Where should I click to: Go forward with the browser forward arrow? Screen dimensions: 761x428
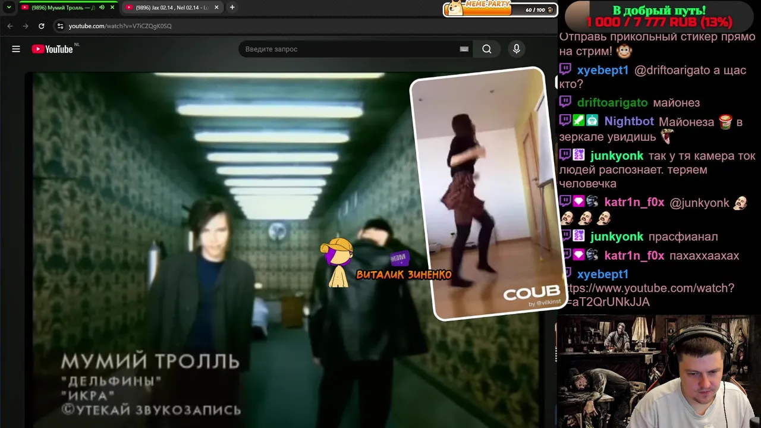coord(25,26)
